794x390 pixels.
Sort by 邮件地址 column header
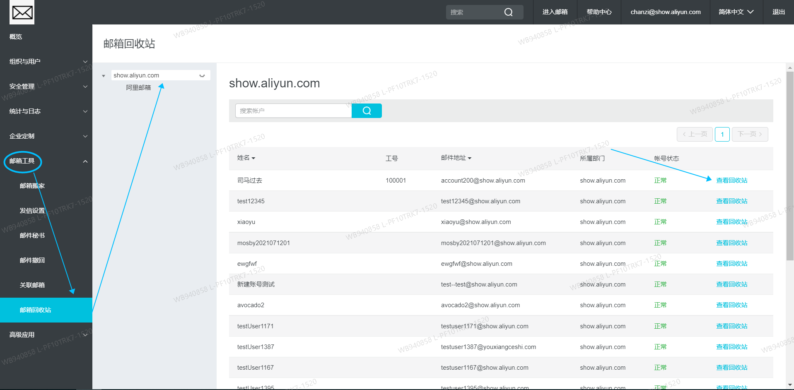click(456, 158)
